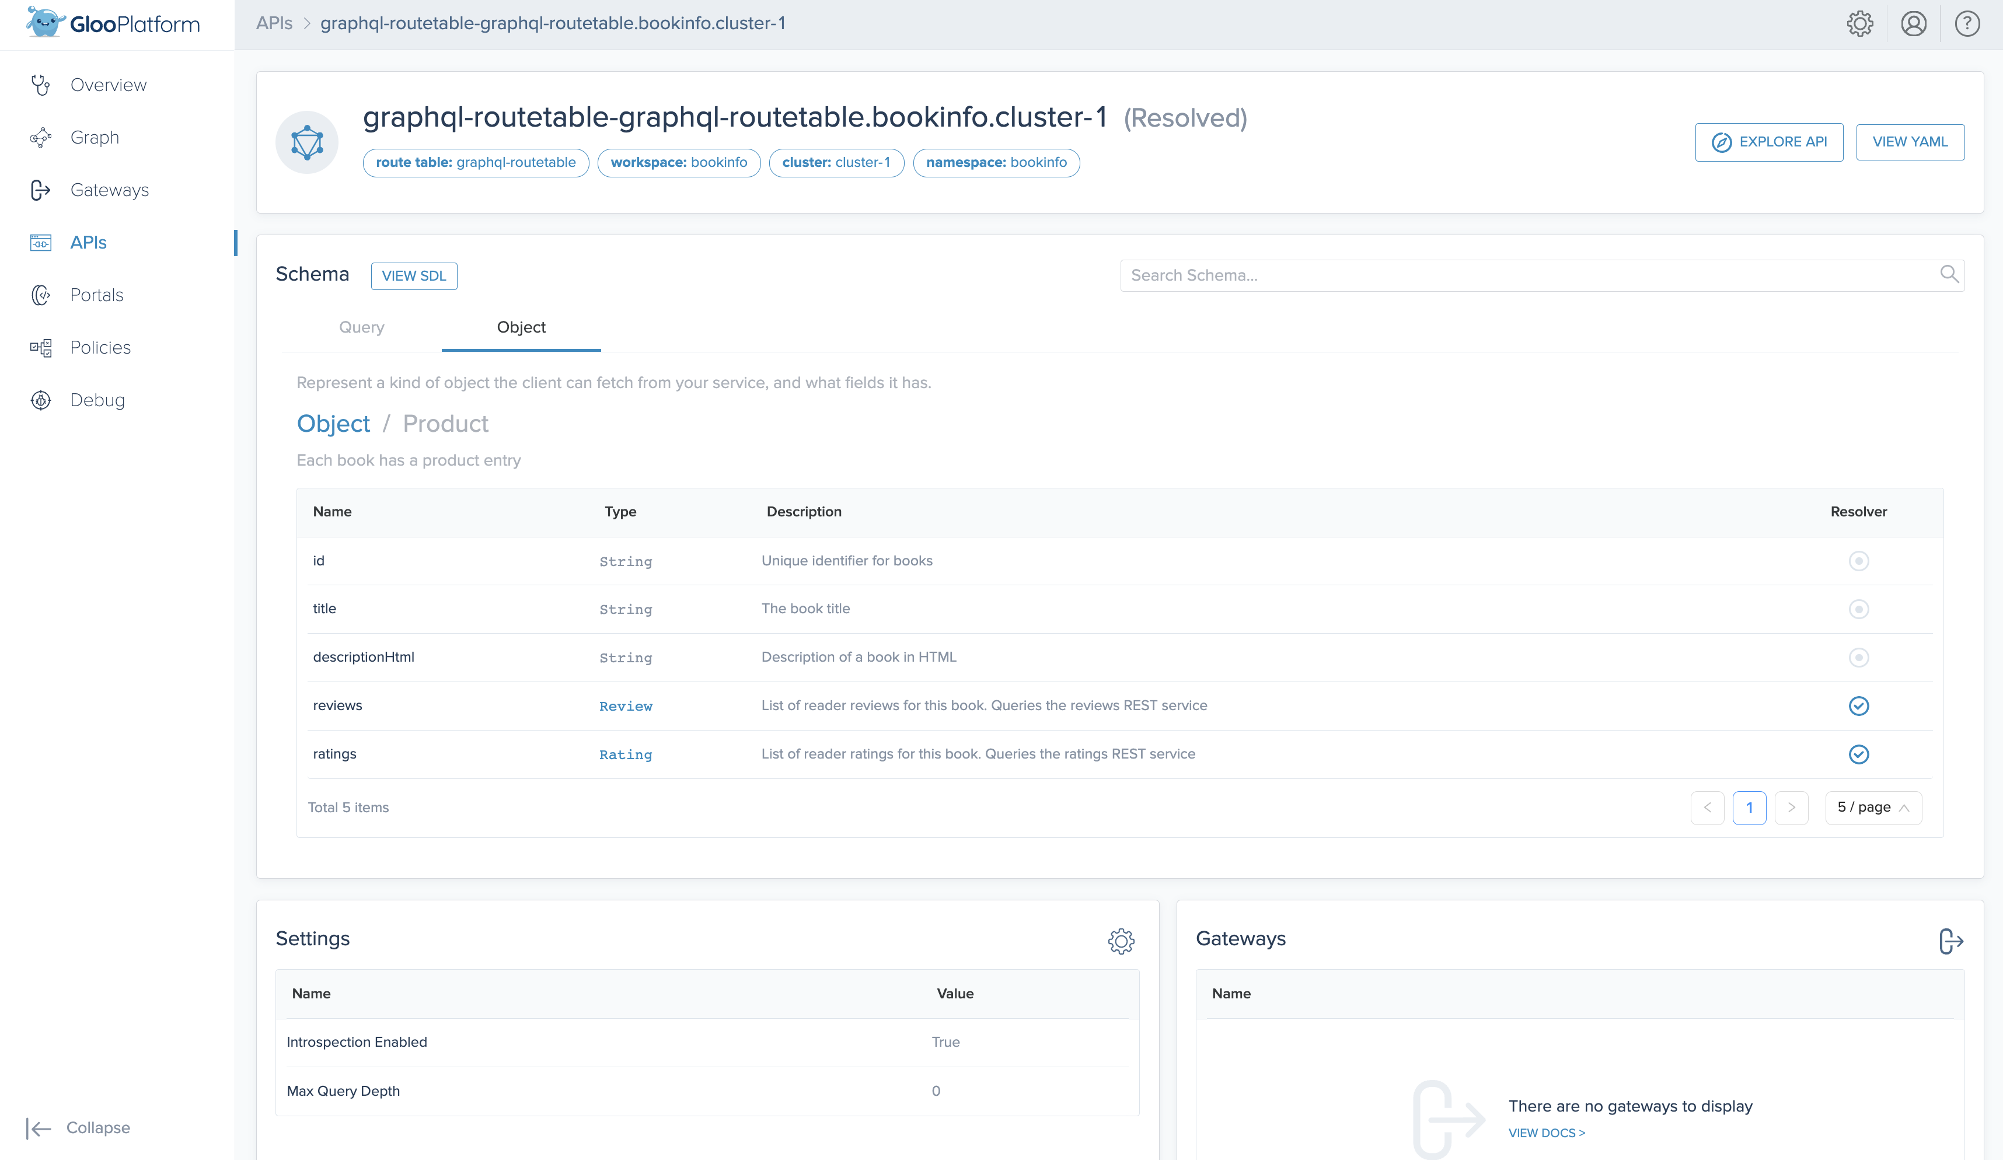Open the user account menu
The height and width of the screenshot is (1160, 2003).
click(x=1914, y=23)
